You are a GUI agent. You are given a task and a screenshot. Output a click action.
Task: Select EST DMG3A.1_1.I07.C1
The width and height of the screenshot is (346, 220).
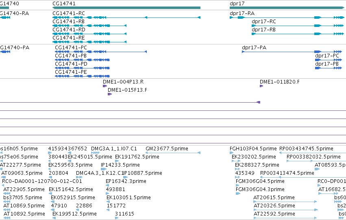point(114,149)
